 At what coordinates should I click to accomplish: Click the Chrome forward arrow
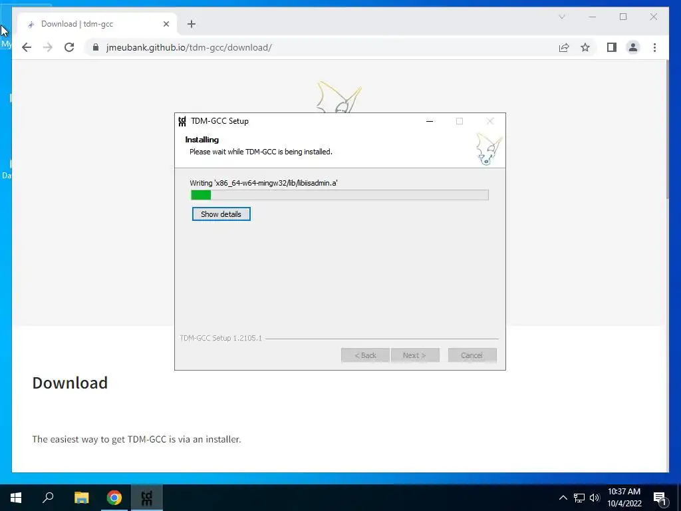48,47
